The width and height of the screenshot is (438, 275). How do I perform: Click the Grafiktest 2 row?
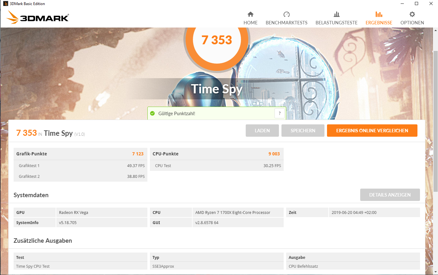pyautogui.click(x=80, y=176)
